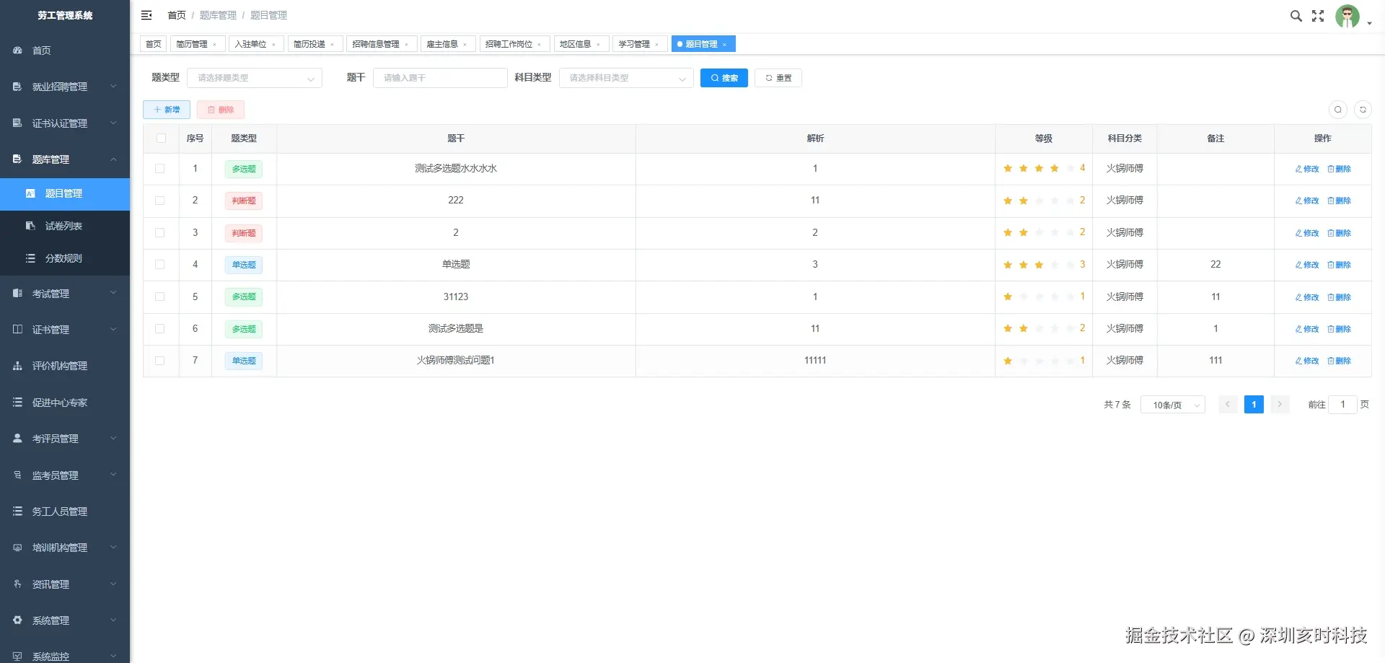
Task: Open the header search magnifier icon
Action: coord(1296,16)
